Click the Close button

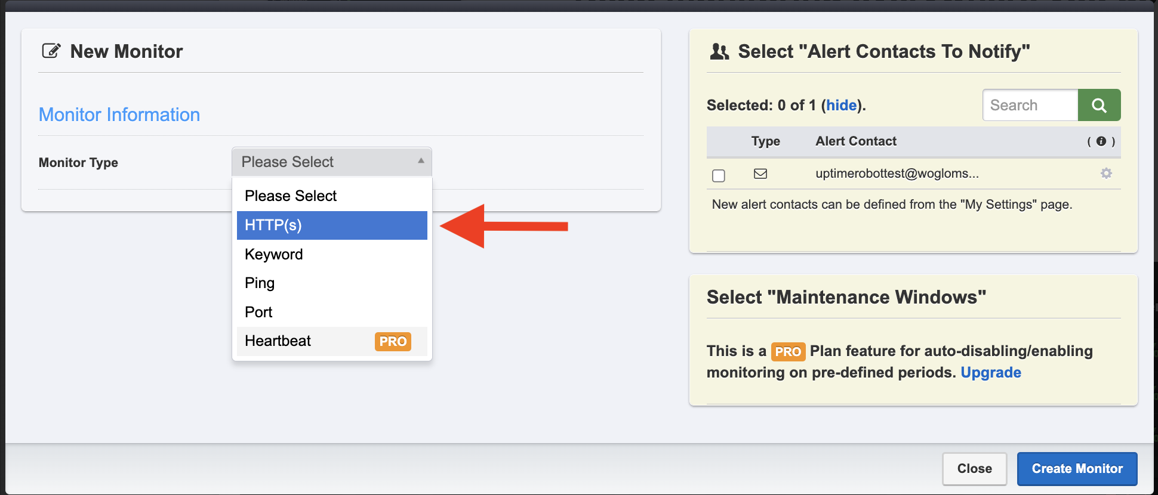coord(974,469)
